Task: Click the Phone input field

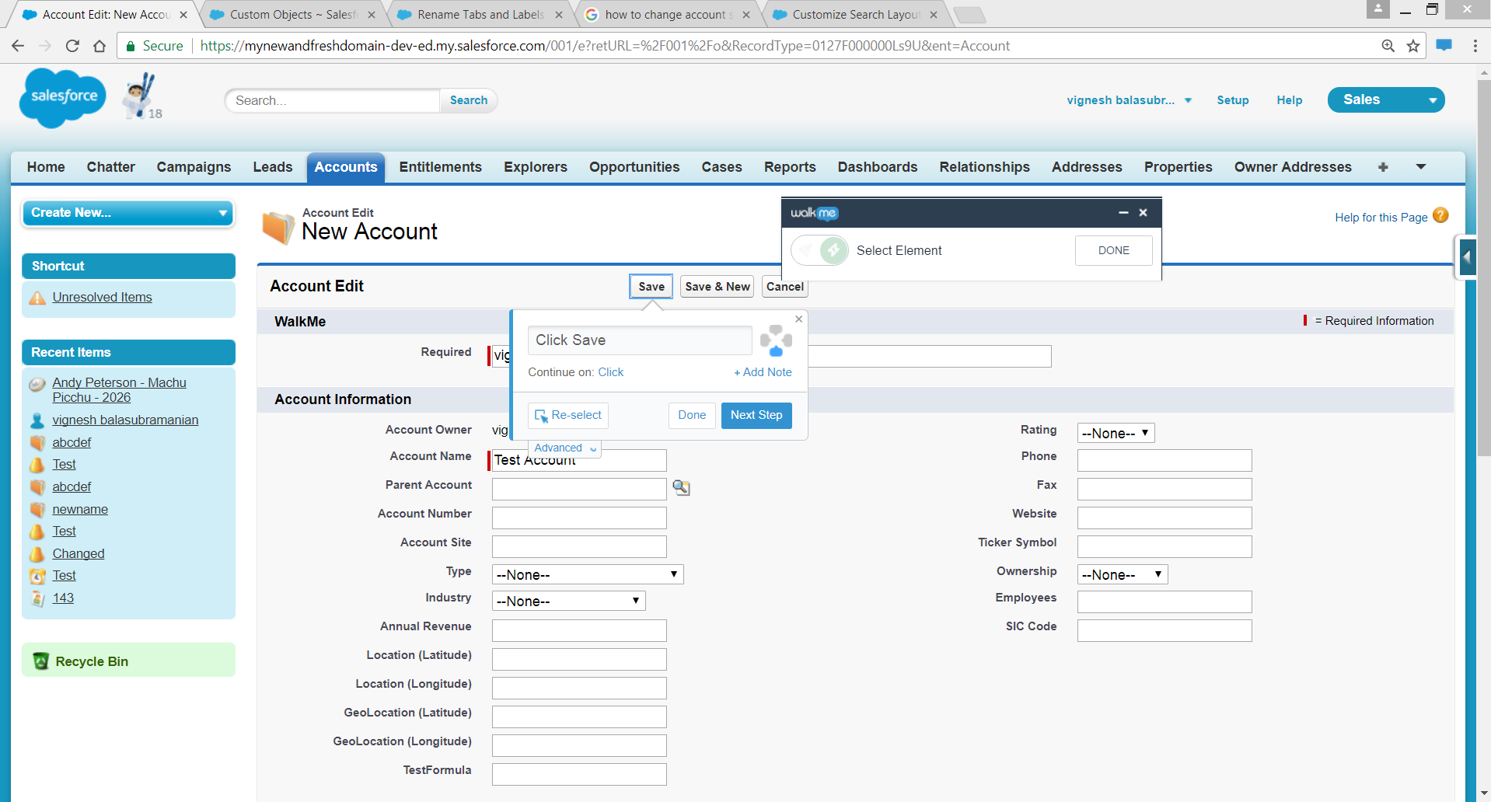Action: 1165,460
